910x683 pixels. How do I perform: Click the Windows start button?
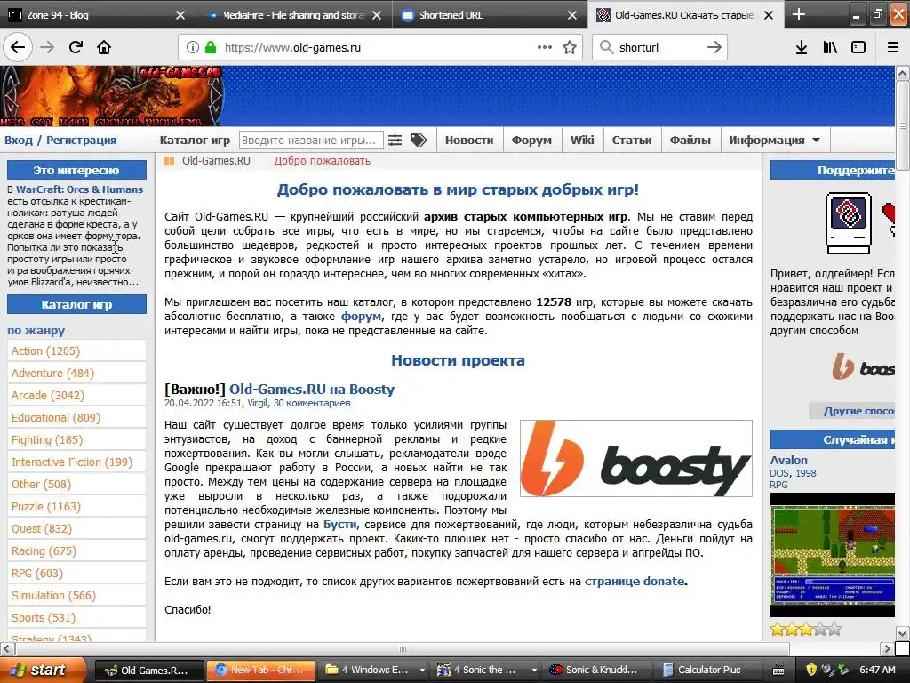(x=41, y=670)
